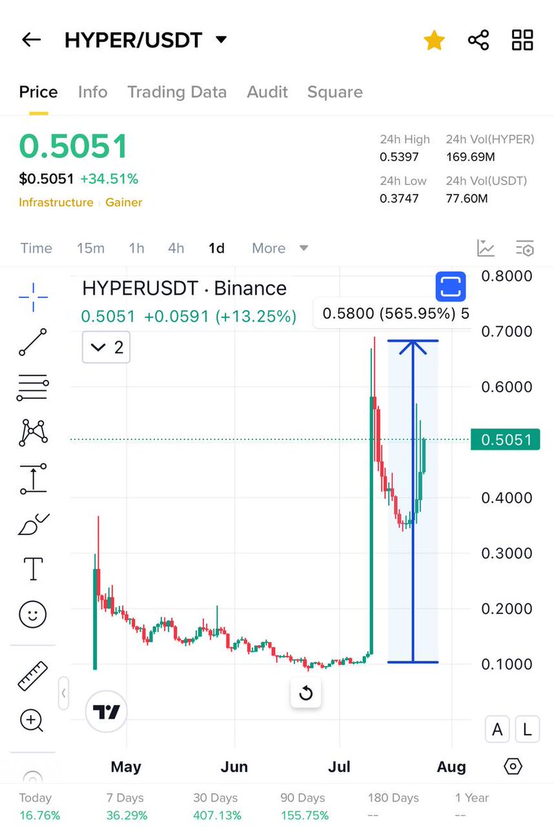
Task: Tap the 7 Days 36.29% performance
Action: pyautogui.click(x=127, y=806)
